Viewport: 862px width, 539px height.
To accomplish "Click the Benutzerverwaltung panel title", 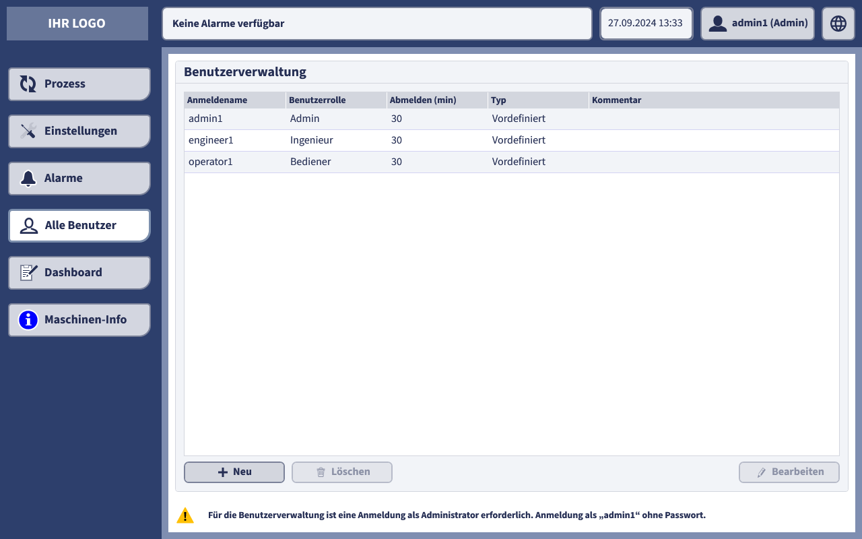I will point(245,72).
